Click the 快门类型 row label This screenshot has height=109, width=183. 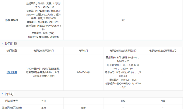[x=12, y=51]
